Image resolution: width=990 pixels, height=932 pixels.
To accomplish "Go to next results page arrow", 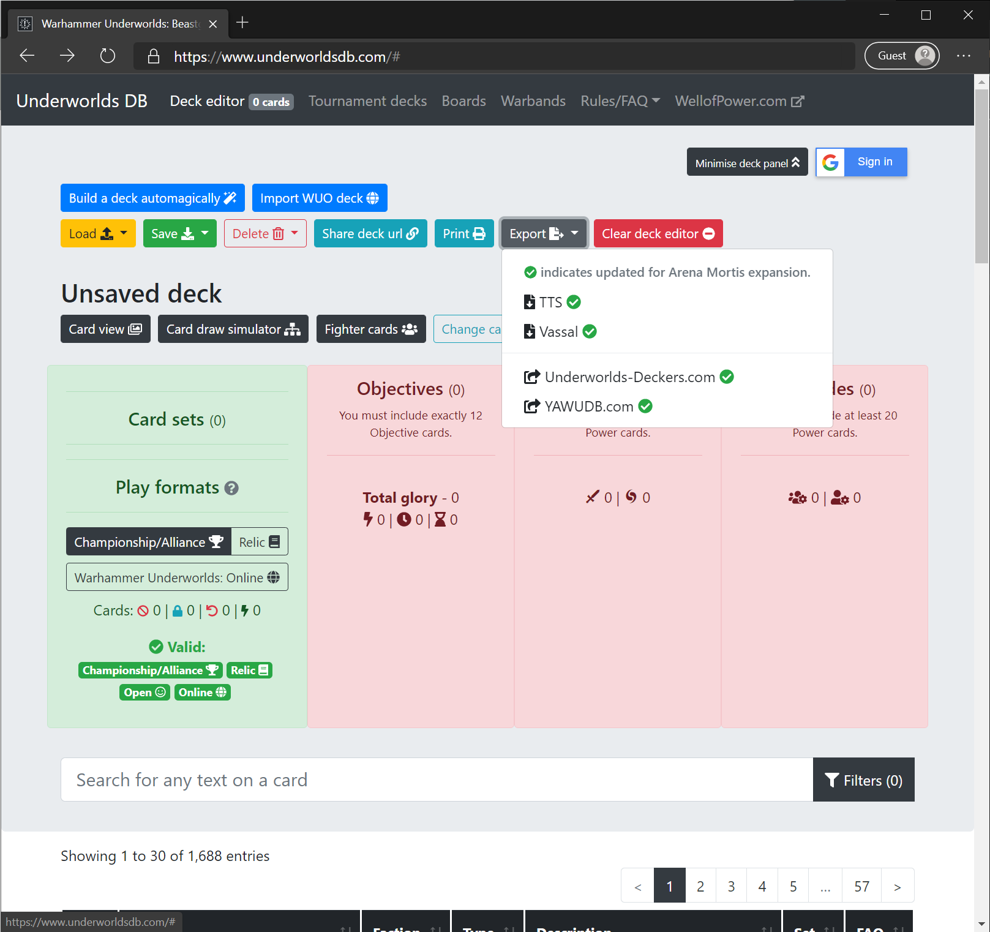I will (898, 885).
